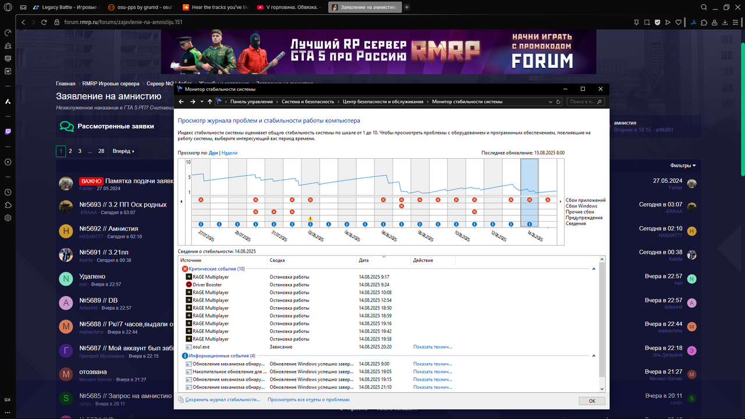Click the Opera menu logo

click(x=8, y=7)
